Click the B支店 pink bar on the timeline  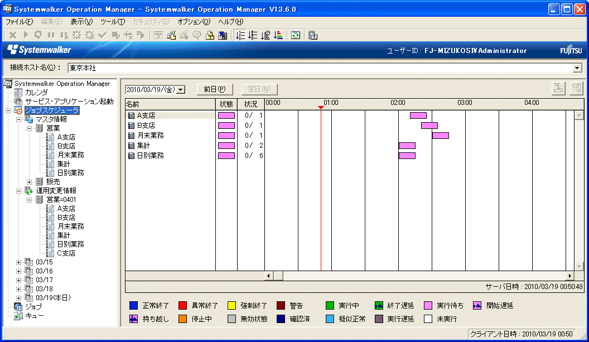click(429, 126)
